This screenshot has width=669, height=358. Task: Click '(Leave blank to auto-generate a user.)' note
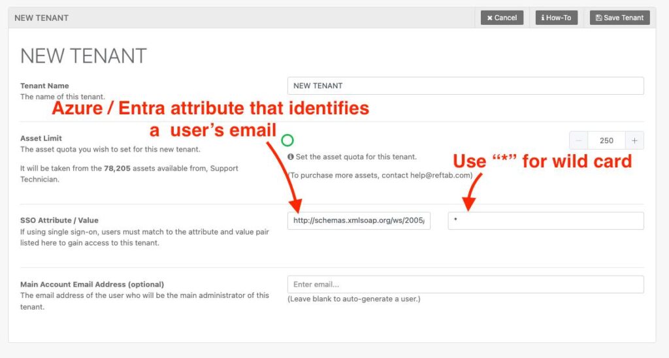354,299
